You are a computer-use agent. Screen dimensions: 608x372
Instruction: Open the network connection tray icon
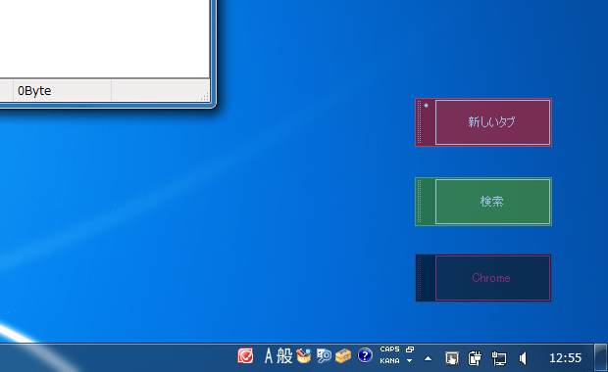[x=499, y=358]
